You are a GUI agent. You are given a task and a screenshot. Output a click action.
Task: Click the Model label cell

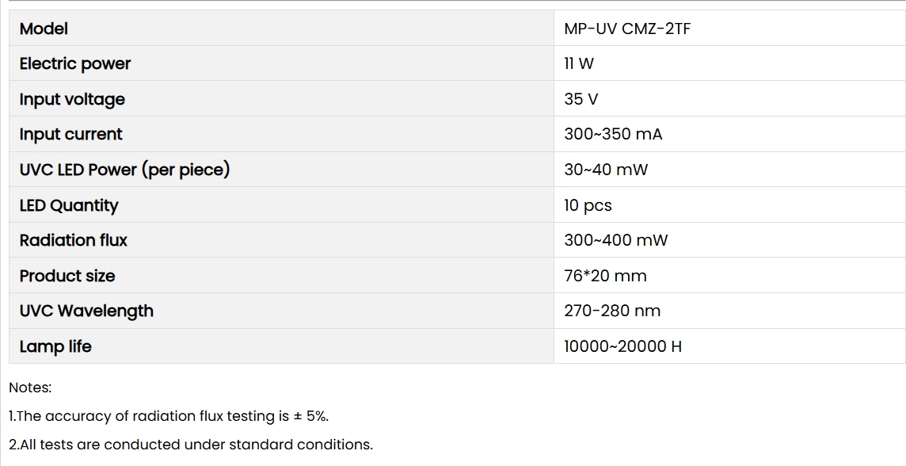(281, 29)
